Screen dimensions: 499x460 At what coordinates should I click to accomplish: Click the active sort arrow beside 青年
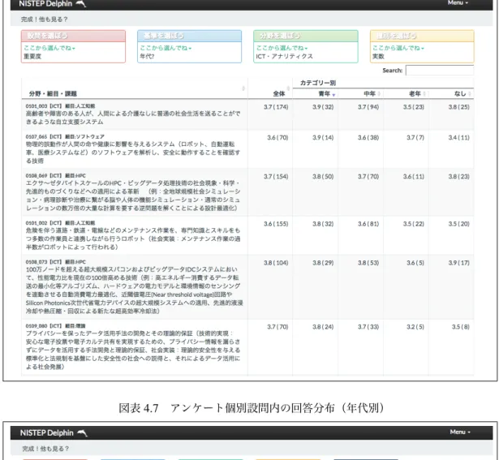(333, 94)
